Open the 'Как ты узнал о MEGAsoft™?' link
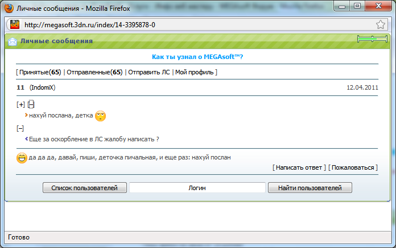The image size is (396, 248). pyautogui.click(x=197, y=57)
